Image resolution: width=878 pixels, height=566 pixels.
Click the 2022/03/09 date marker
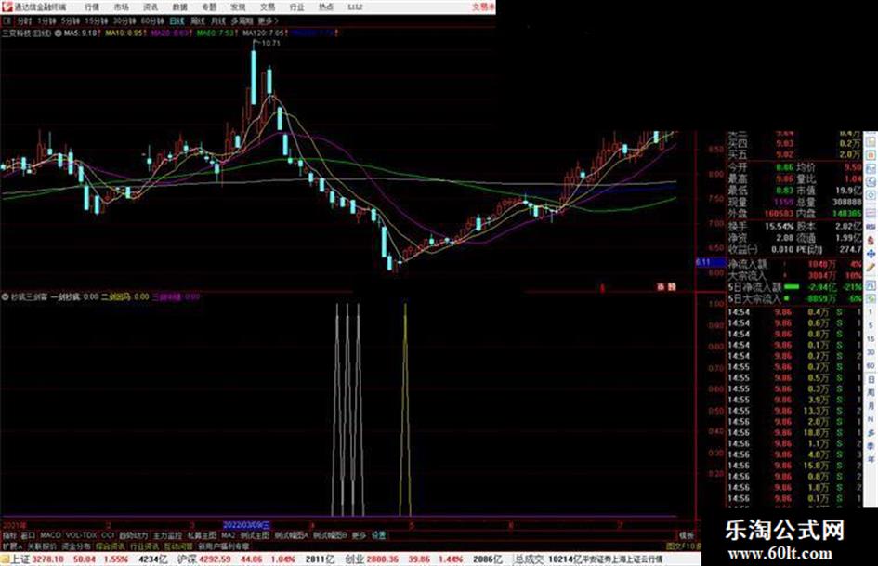coord(246,525)
